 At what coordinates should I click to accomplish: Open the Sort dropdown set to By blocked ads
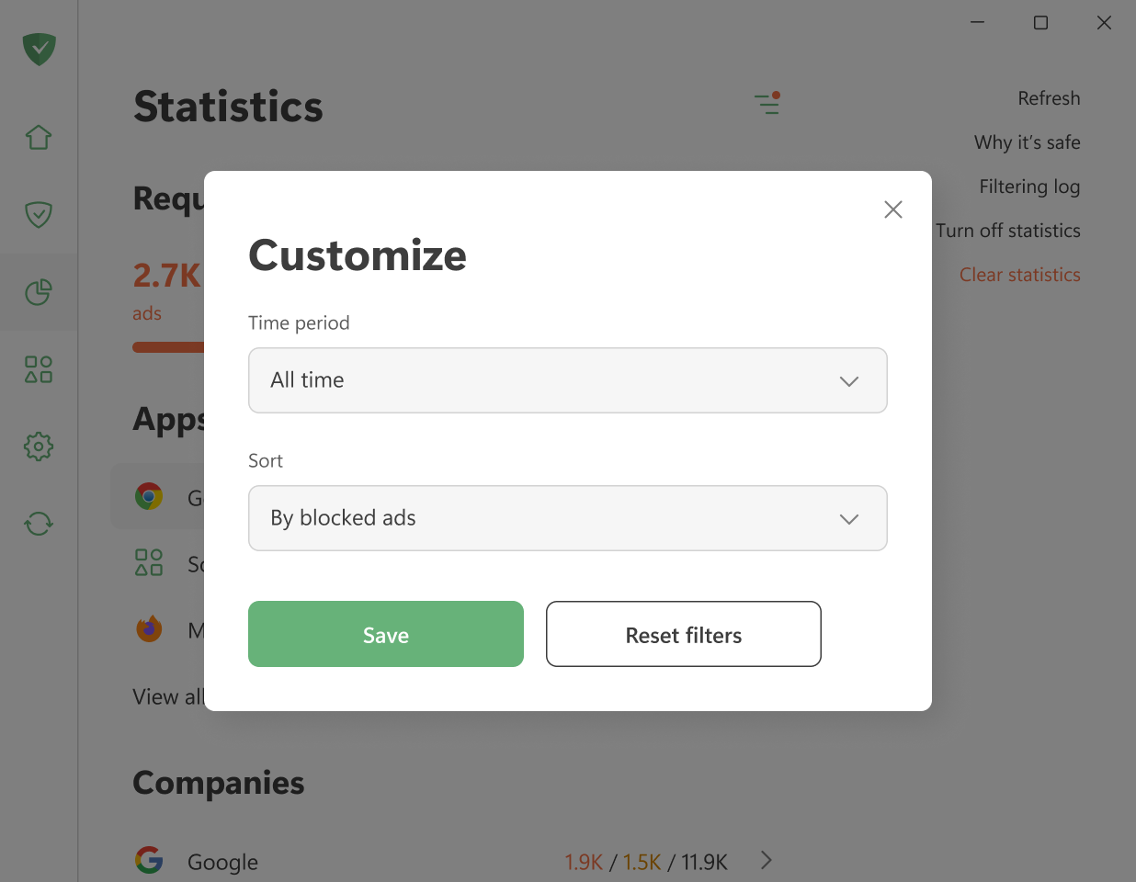click(x=567, y=518)
